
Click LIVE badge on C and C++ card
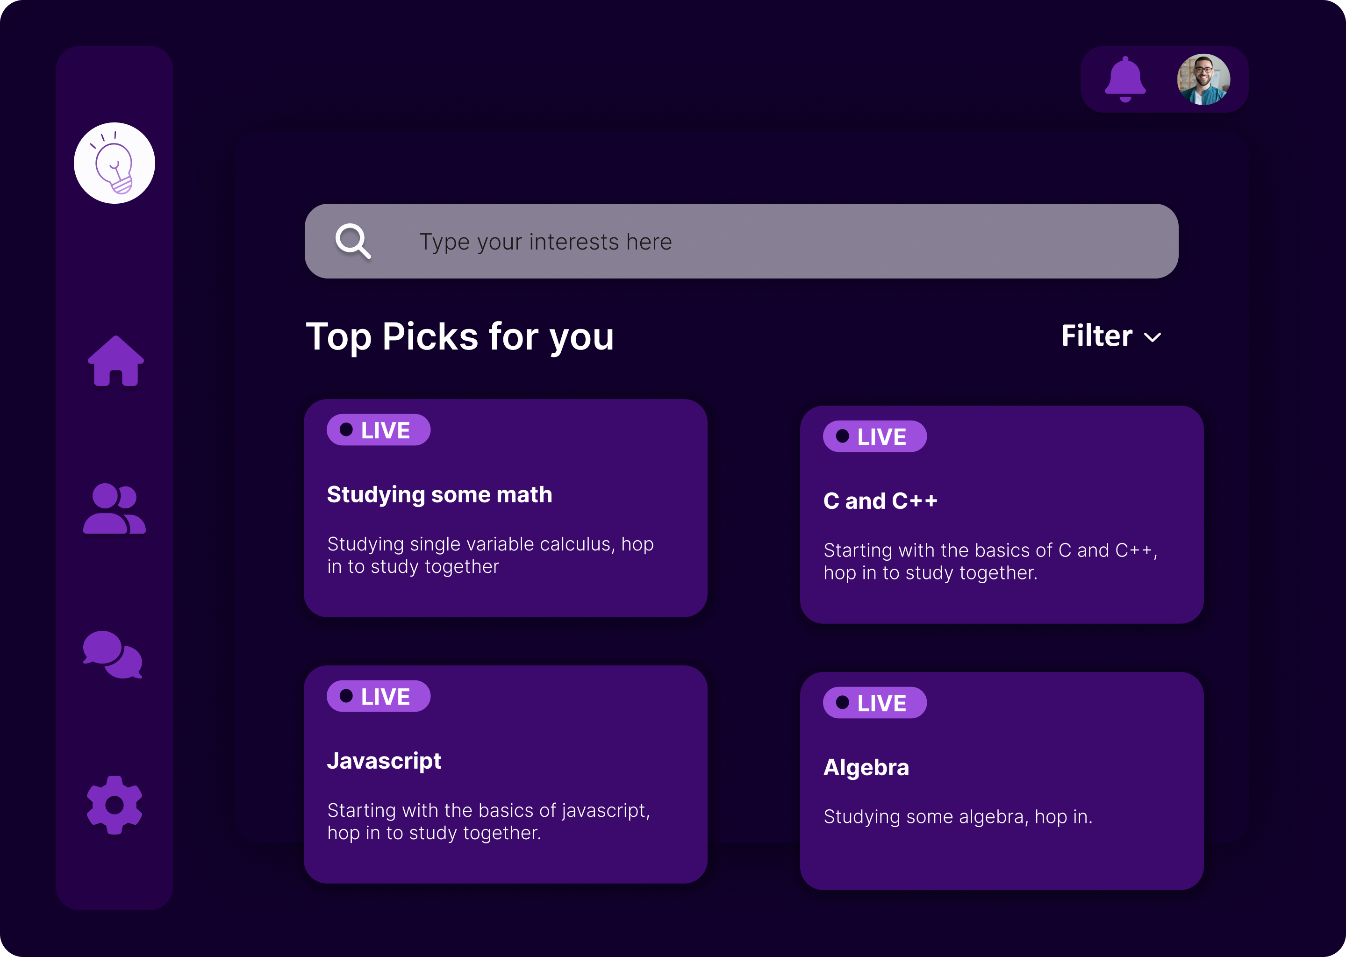[874, 436]
